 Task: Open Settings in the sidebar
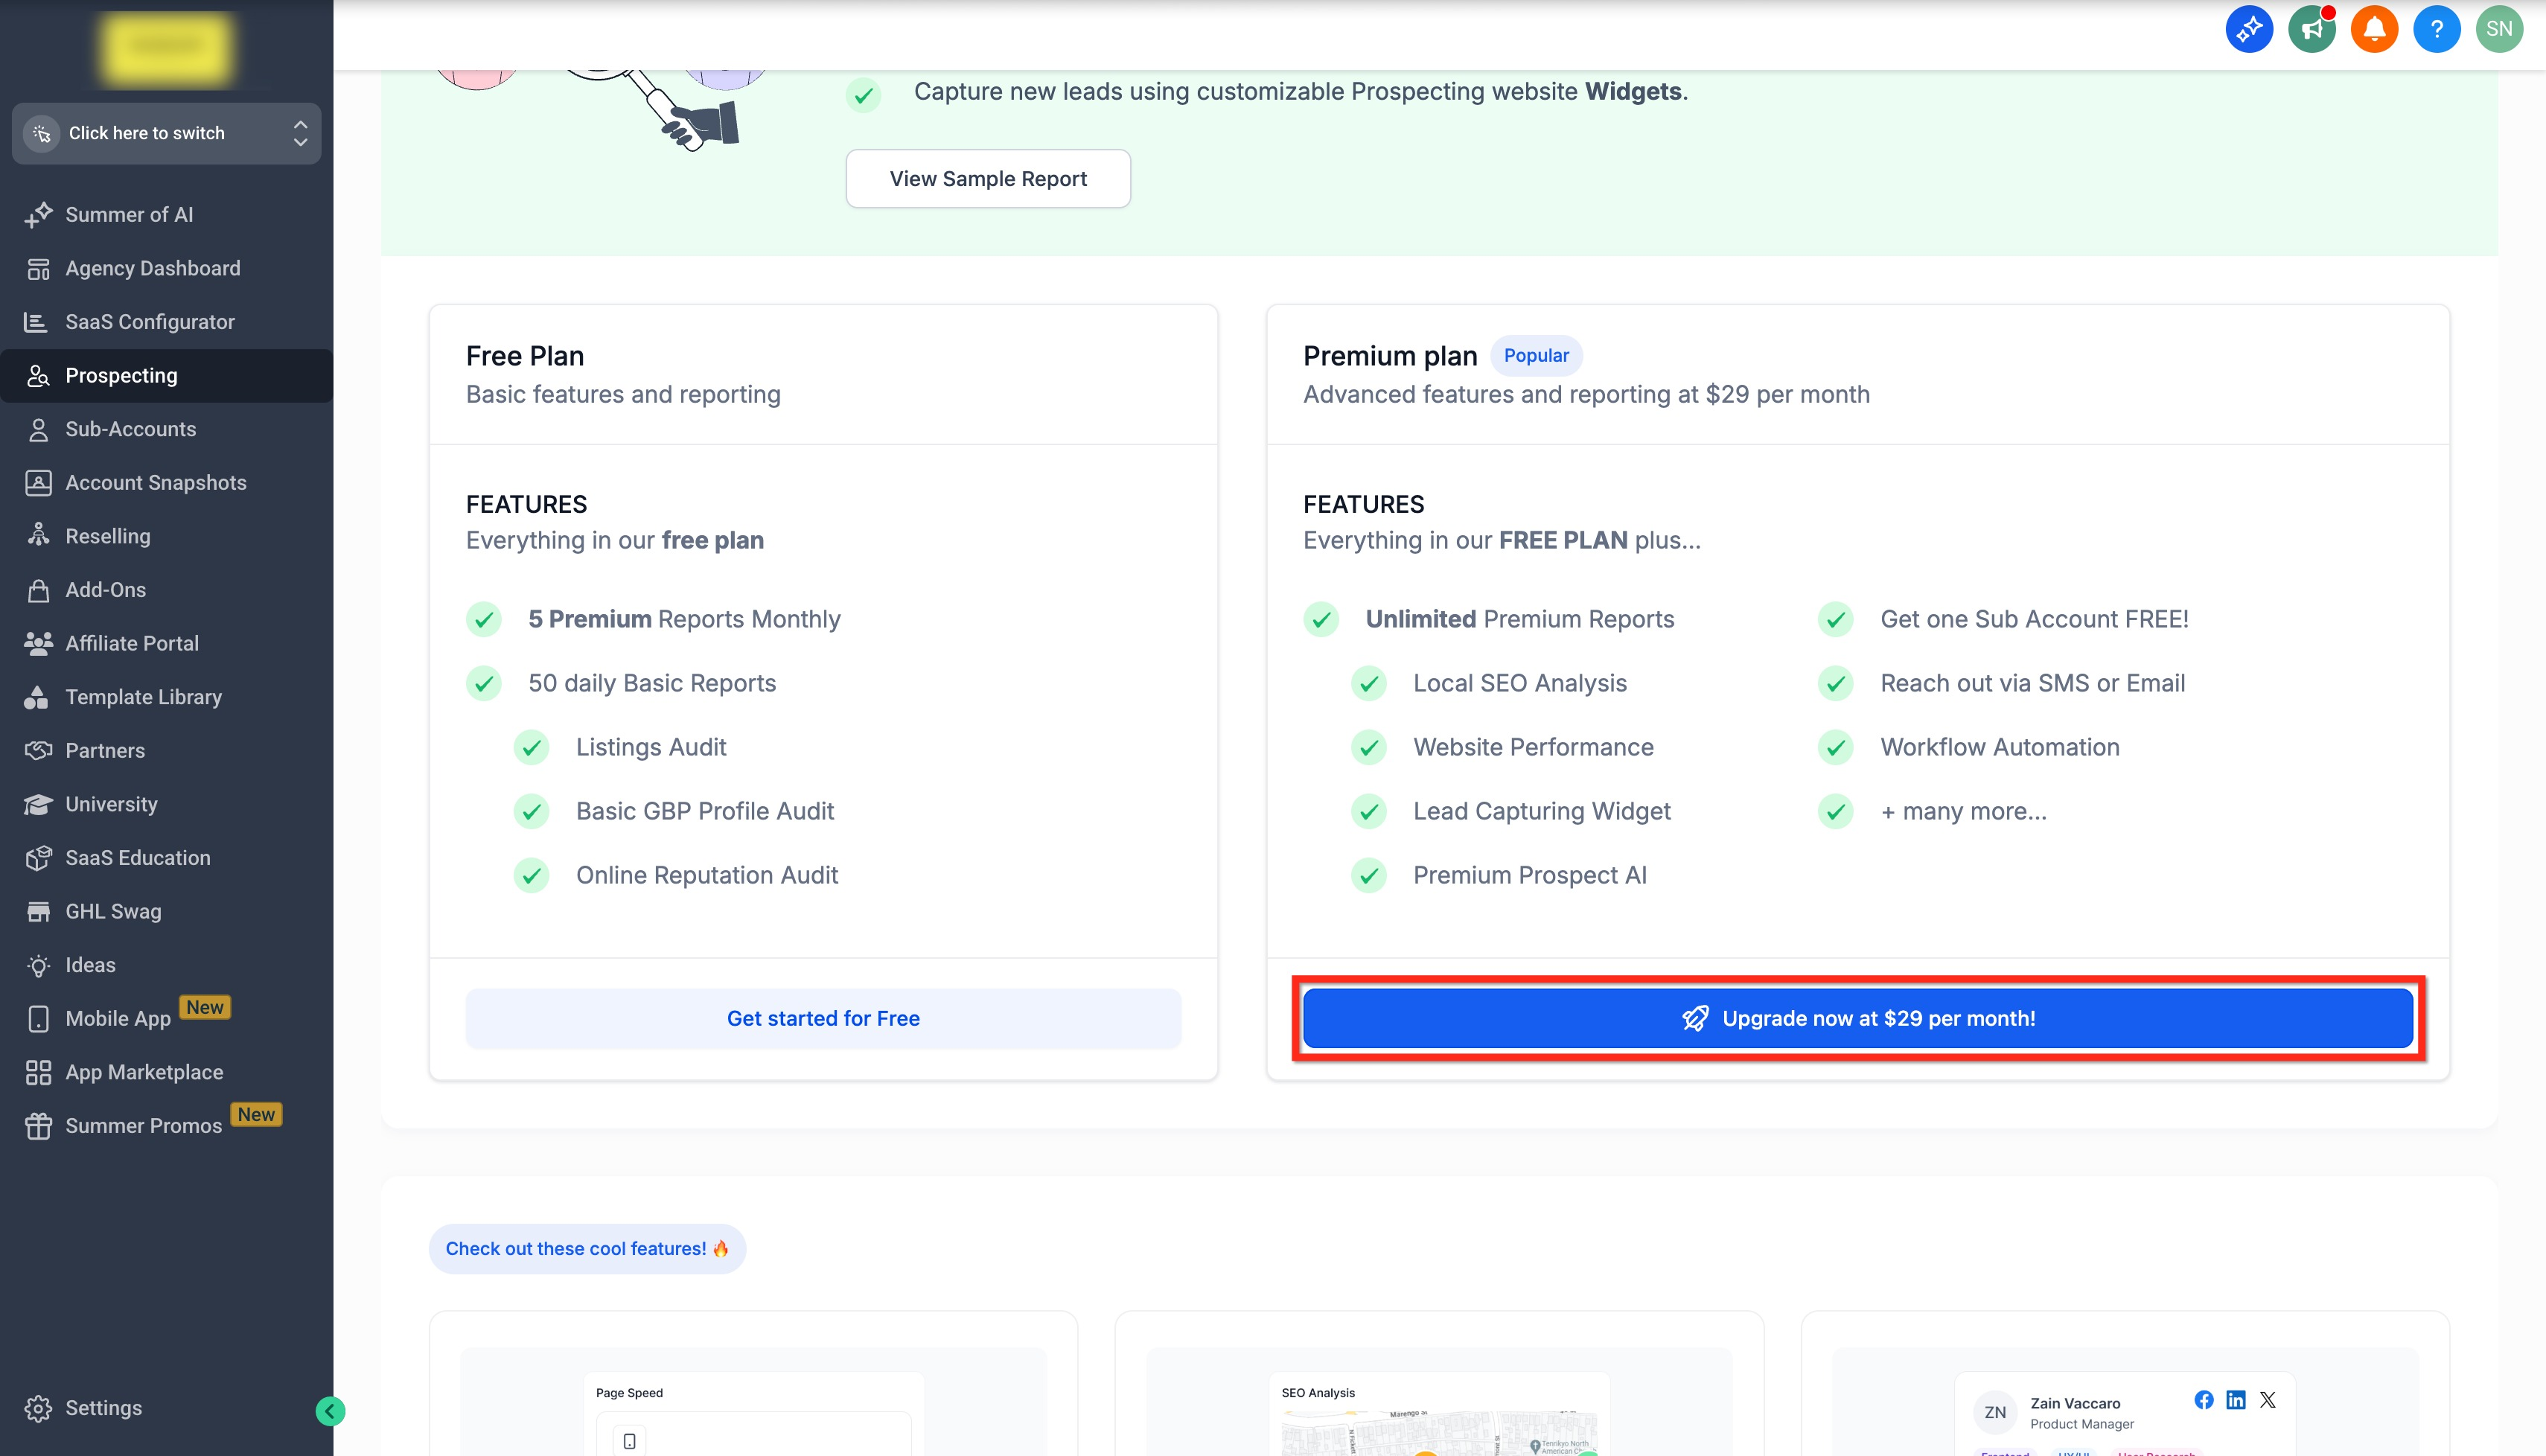[x=103, y=1408]
